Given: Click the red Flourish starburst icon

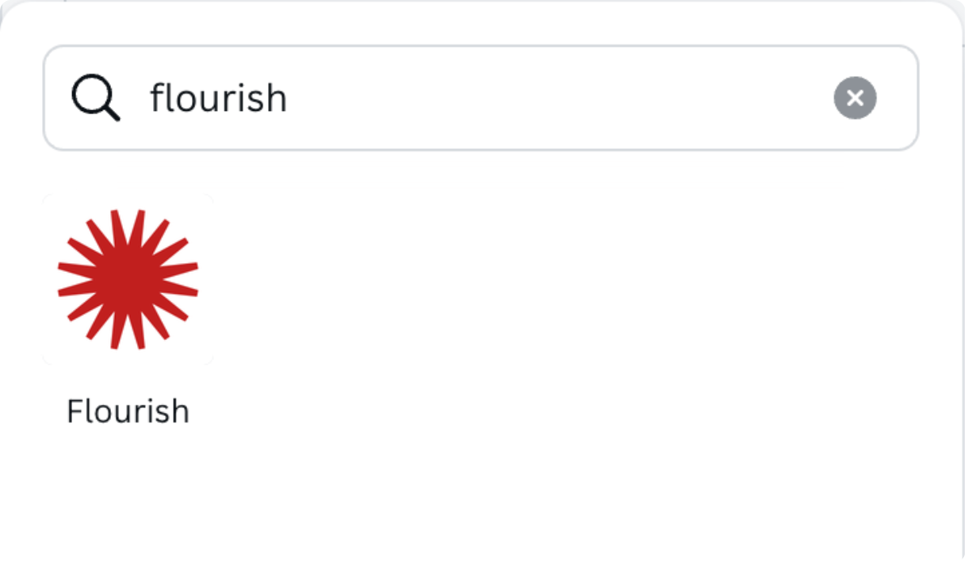Looking at the screenshot, I should click(x=128, y=279).
